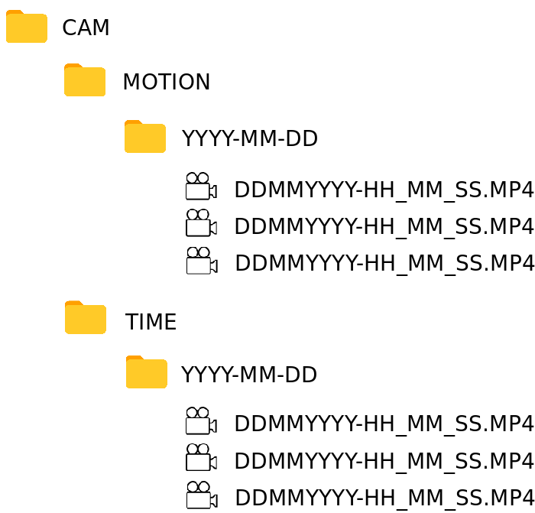Click the second video camera icon under MOTION
Screen dimensions: 535x513
[201, 223]
